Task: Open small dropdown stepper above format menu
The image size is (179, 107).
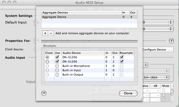Action: 146,65
